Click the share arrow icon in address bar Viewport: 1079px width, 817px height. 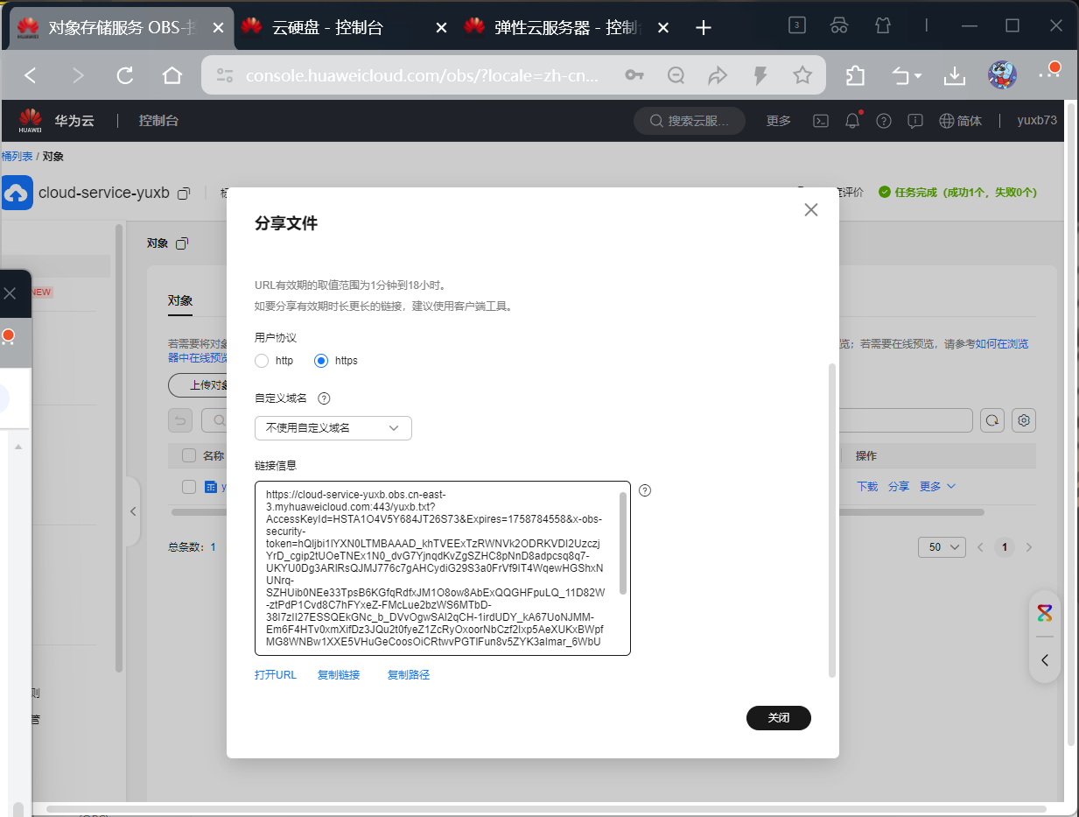(718, 75)
